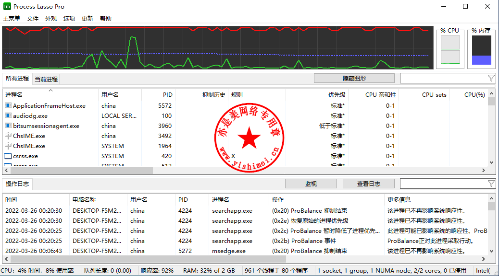Click the action log search field
Screen dimensions: 499x276
[x=444, y=184]
